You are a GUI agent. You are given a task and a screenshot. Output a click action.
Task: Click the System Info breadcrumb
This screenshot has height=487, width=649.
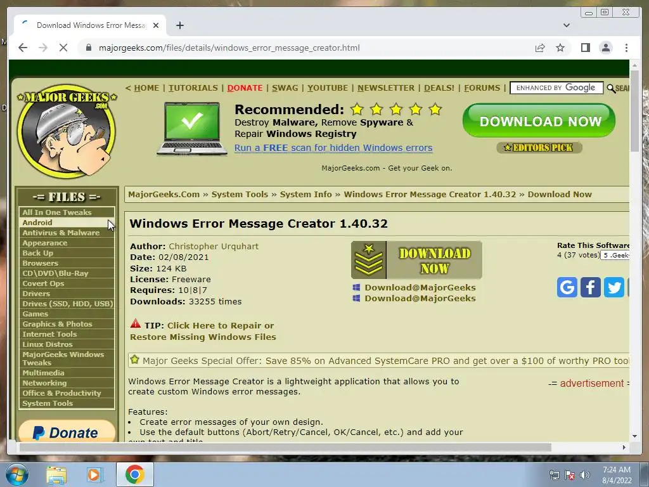pos(306,194)
